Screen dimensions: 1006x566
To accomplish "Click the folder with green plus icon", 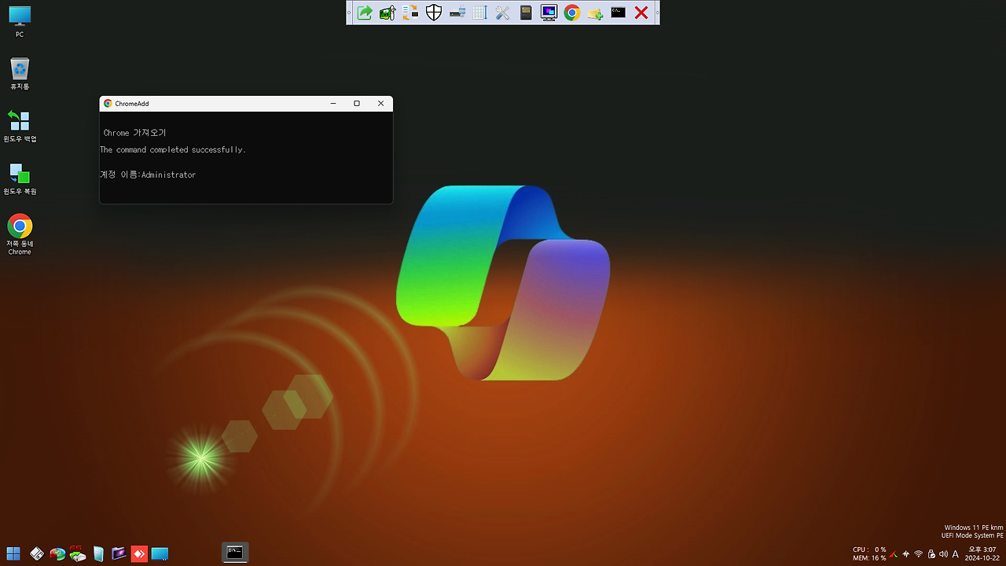I will point(595,13).
